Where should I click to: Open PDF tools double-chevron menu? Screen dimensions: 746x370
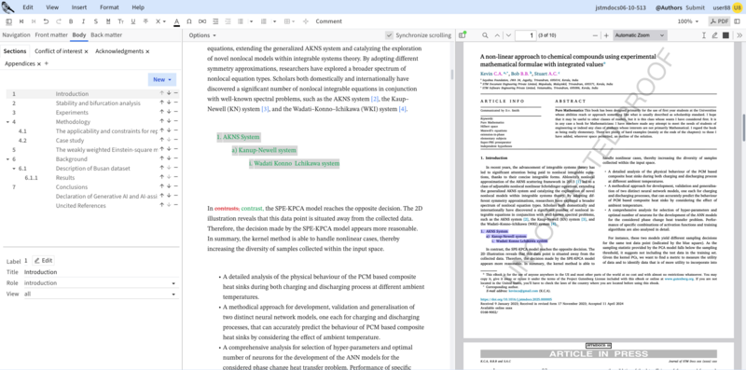[739, 35]
